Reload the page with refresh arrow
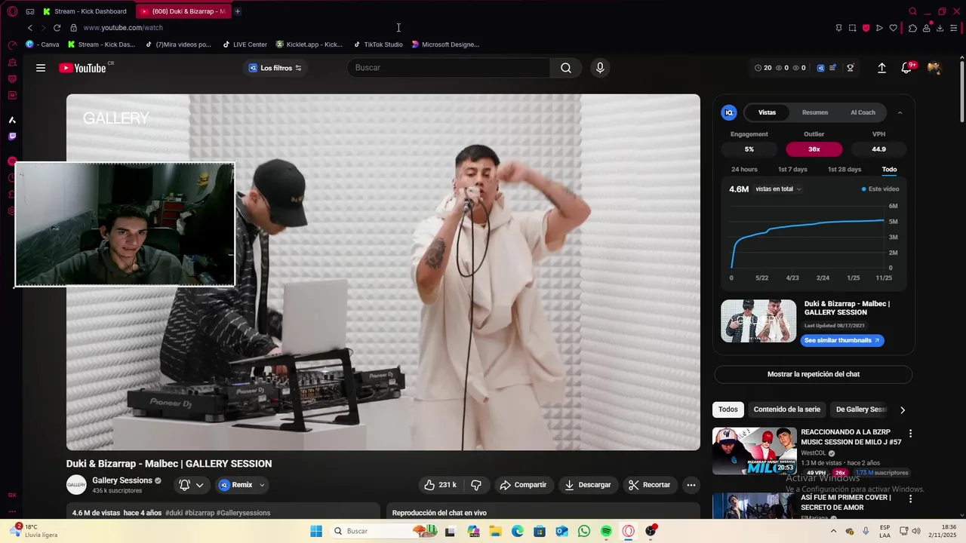Screen dimensions: 966x543 (57, 28)
